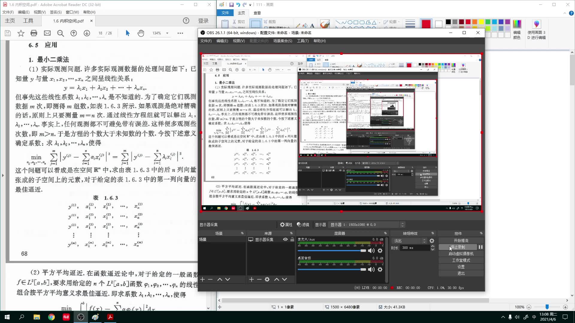The height and width of the screenshot is (323, 575).
Task: Open the find magnifier in Acrobat toolbar
Action: (60, 33)
